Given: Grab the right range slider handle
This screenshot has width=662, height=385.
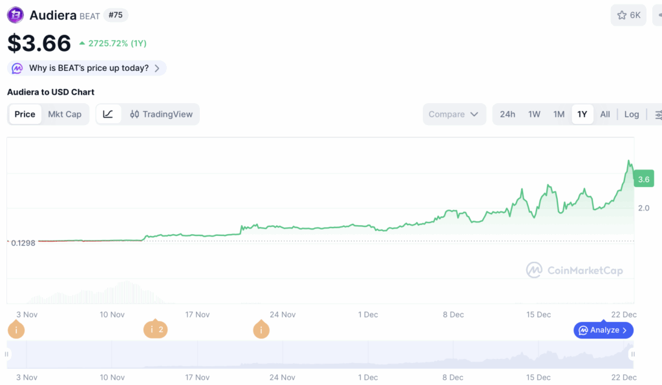Looking at the screenshot, I should coord(632,354).
